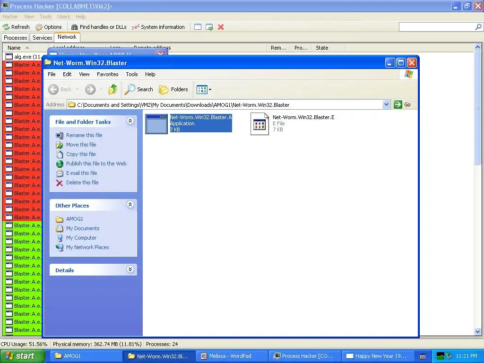The width and height of the screenshot is (484, 363).
Task: Select Net-Worm.Win32.Blaster.E file icon
Action: 259,123
